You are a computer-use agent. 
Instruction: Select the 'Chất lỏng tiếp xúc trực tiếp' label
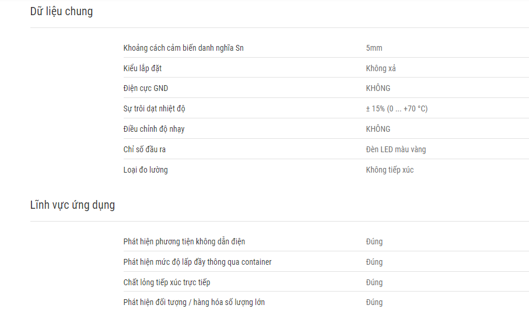167,282
